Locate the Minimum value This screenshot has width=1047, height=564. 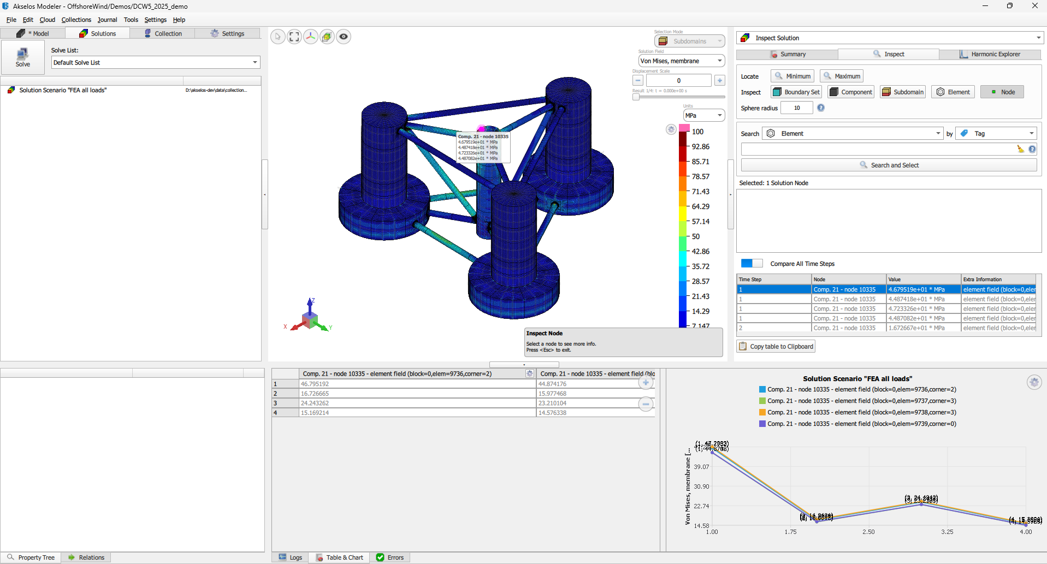click(792, 76)
